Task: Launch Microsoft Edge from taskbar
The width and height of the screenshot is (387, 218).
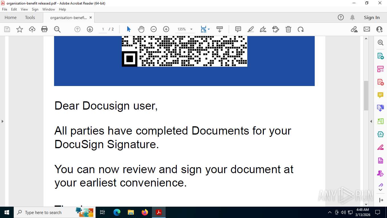Action: click(x=117, y=212)
